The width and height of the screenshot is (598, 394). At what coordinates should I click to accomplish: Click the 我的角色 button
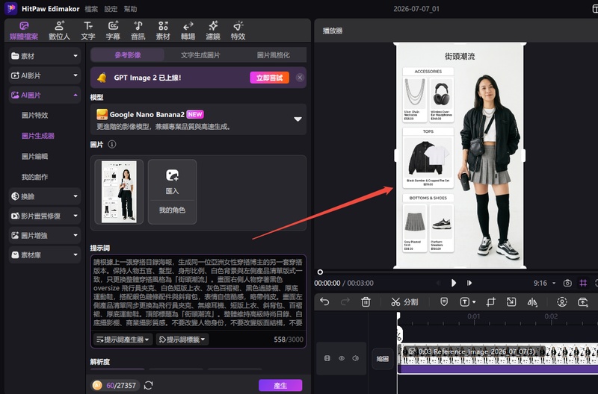[x=173, y=210]
